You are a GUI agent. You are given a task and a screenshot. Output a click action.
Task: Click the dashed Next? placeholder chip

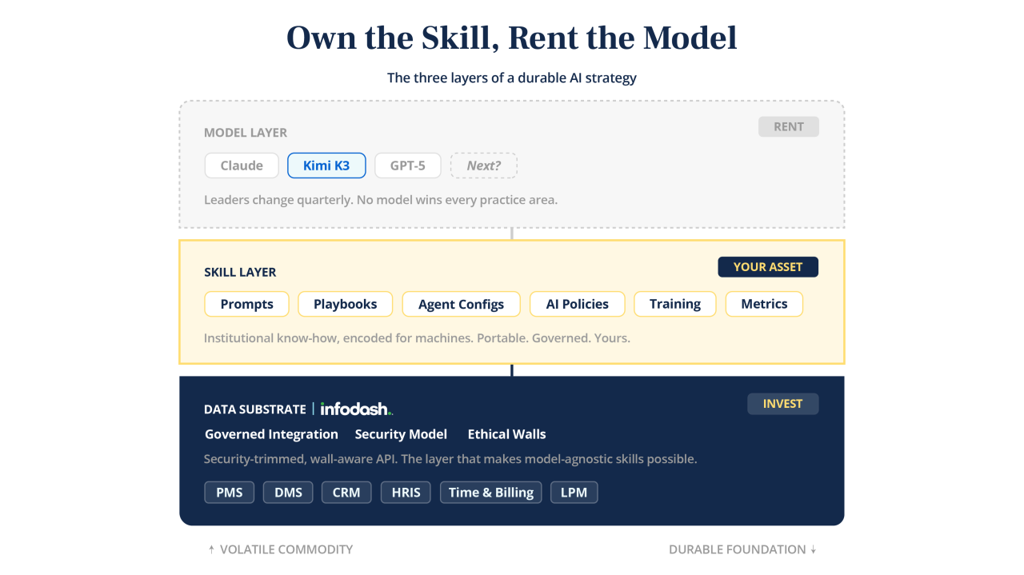tap(484, 166)
